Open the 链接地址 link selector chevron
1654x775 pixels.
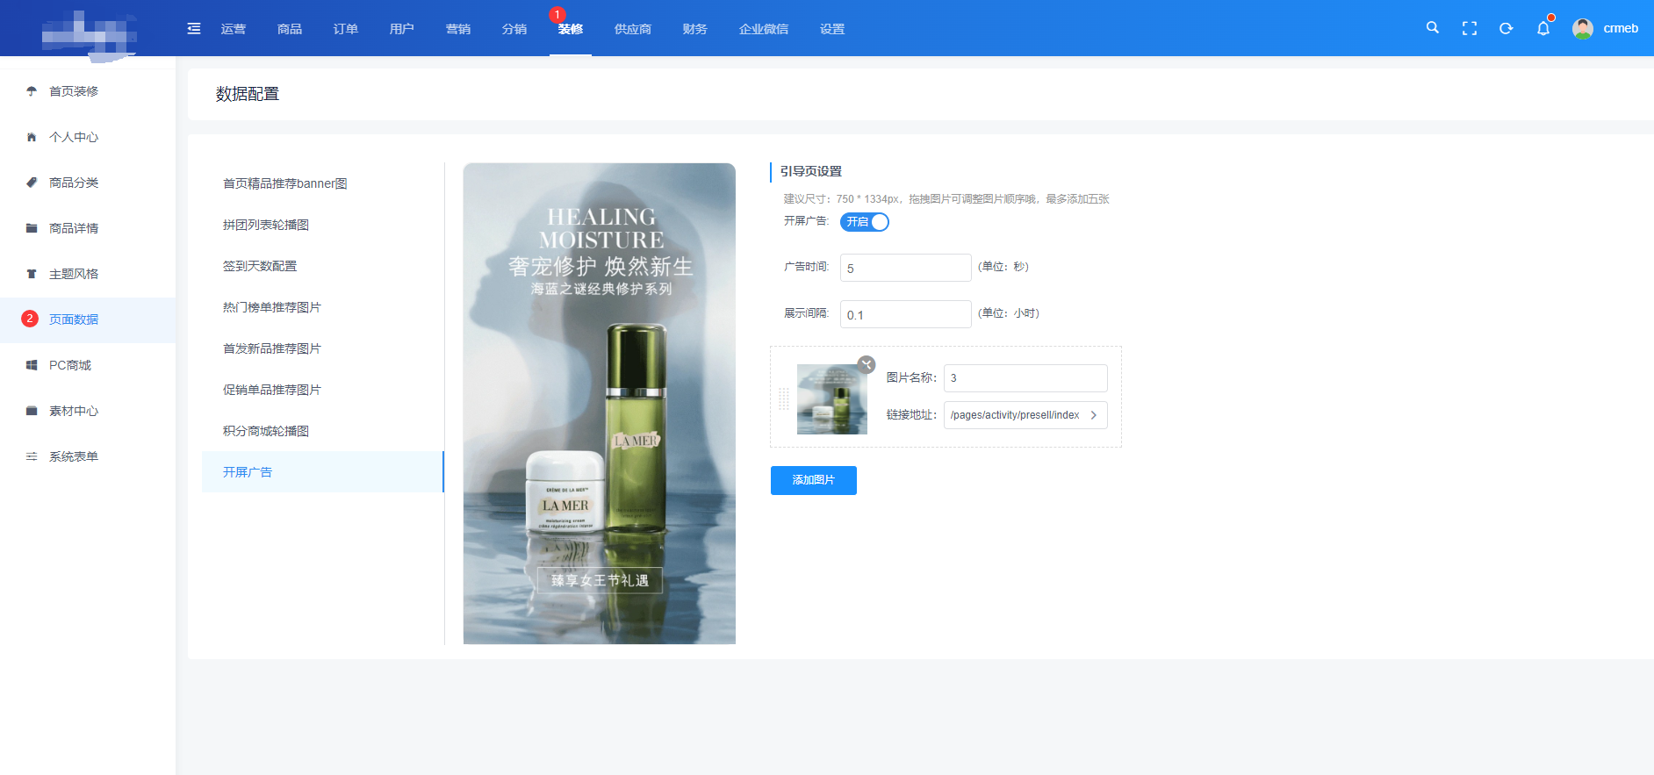(x=1093, y=415)
